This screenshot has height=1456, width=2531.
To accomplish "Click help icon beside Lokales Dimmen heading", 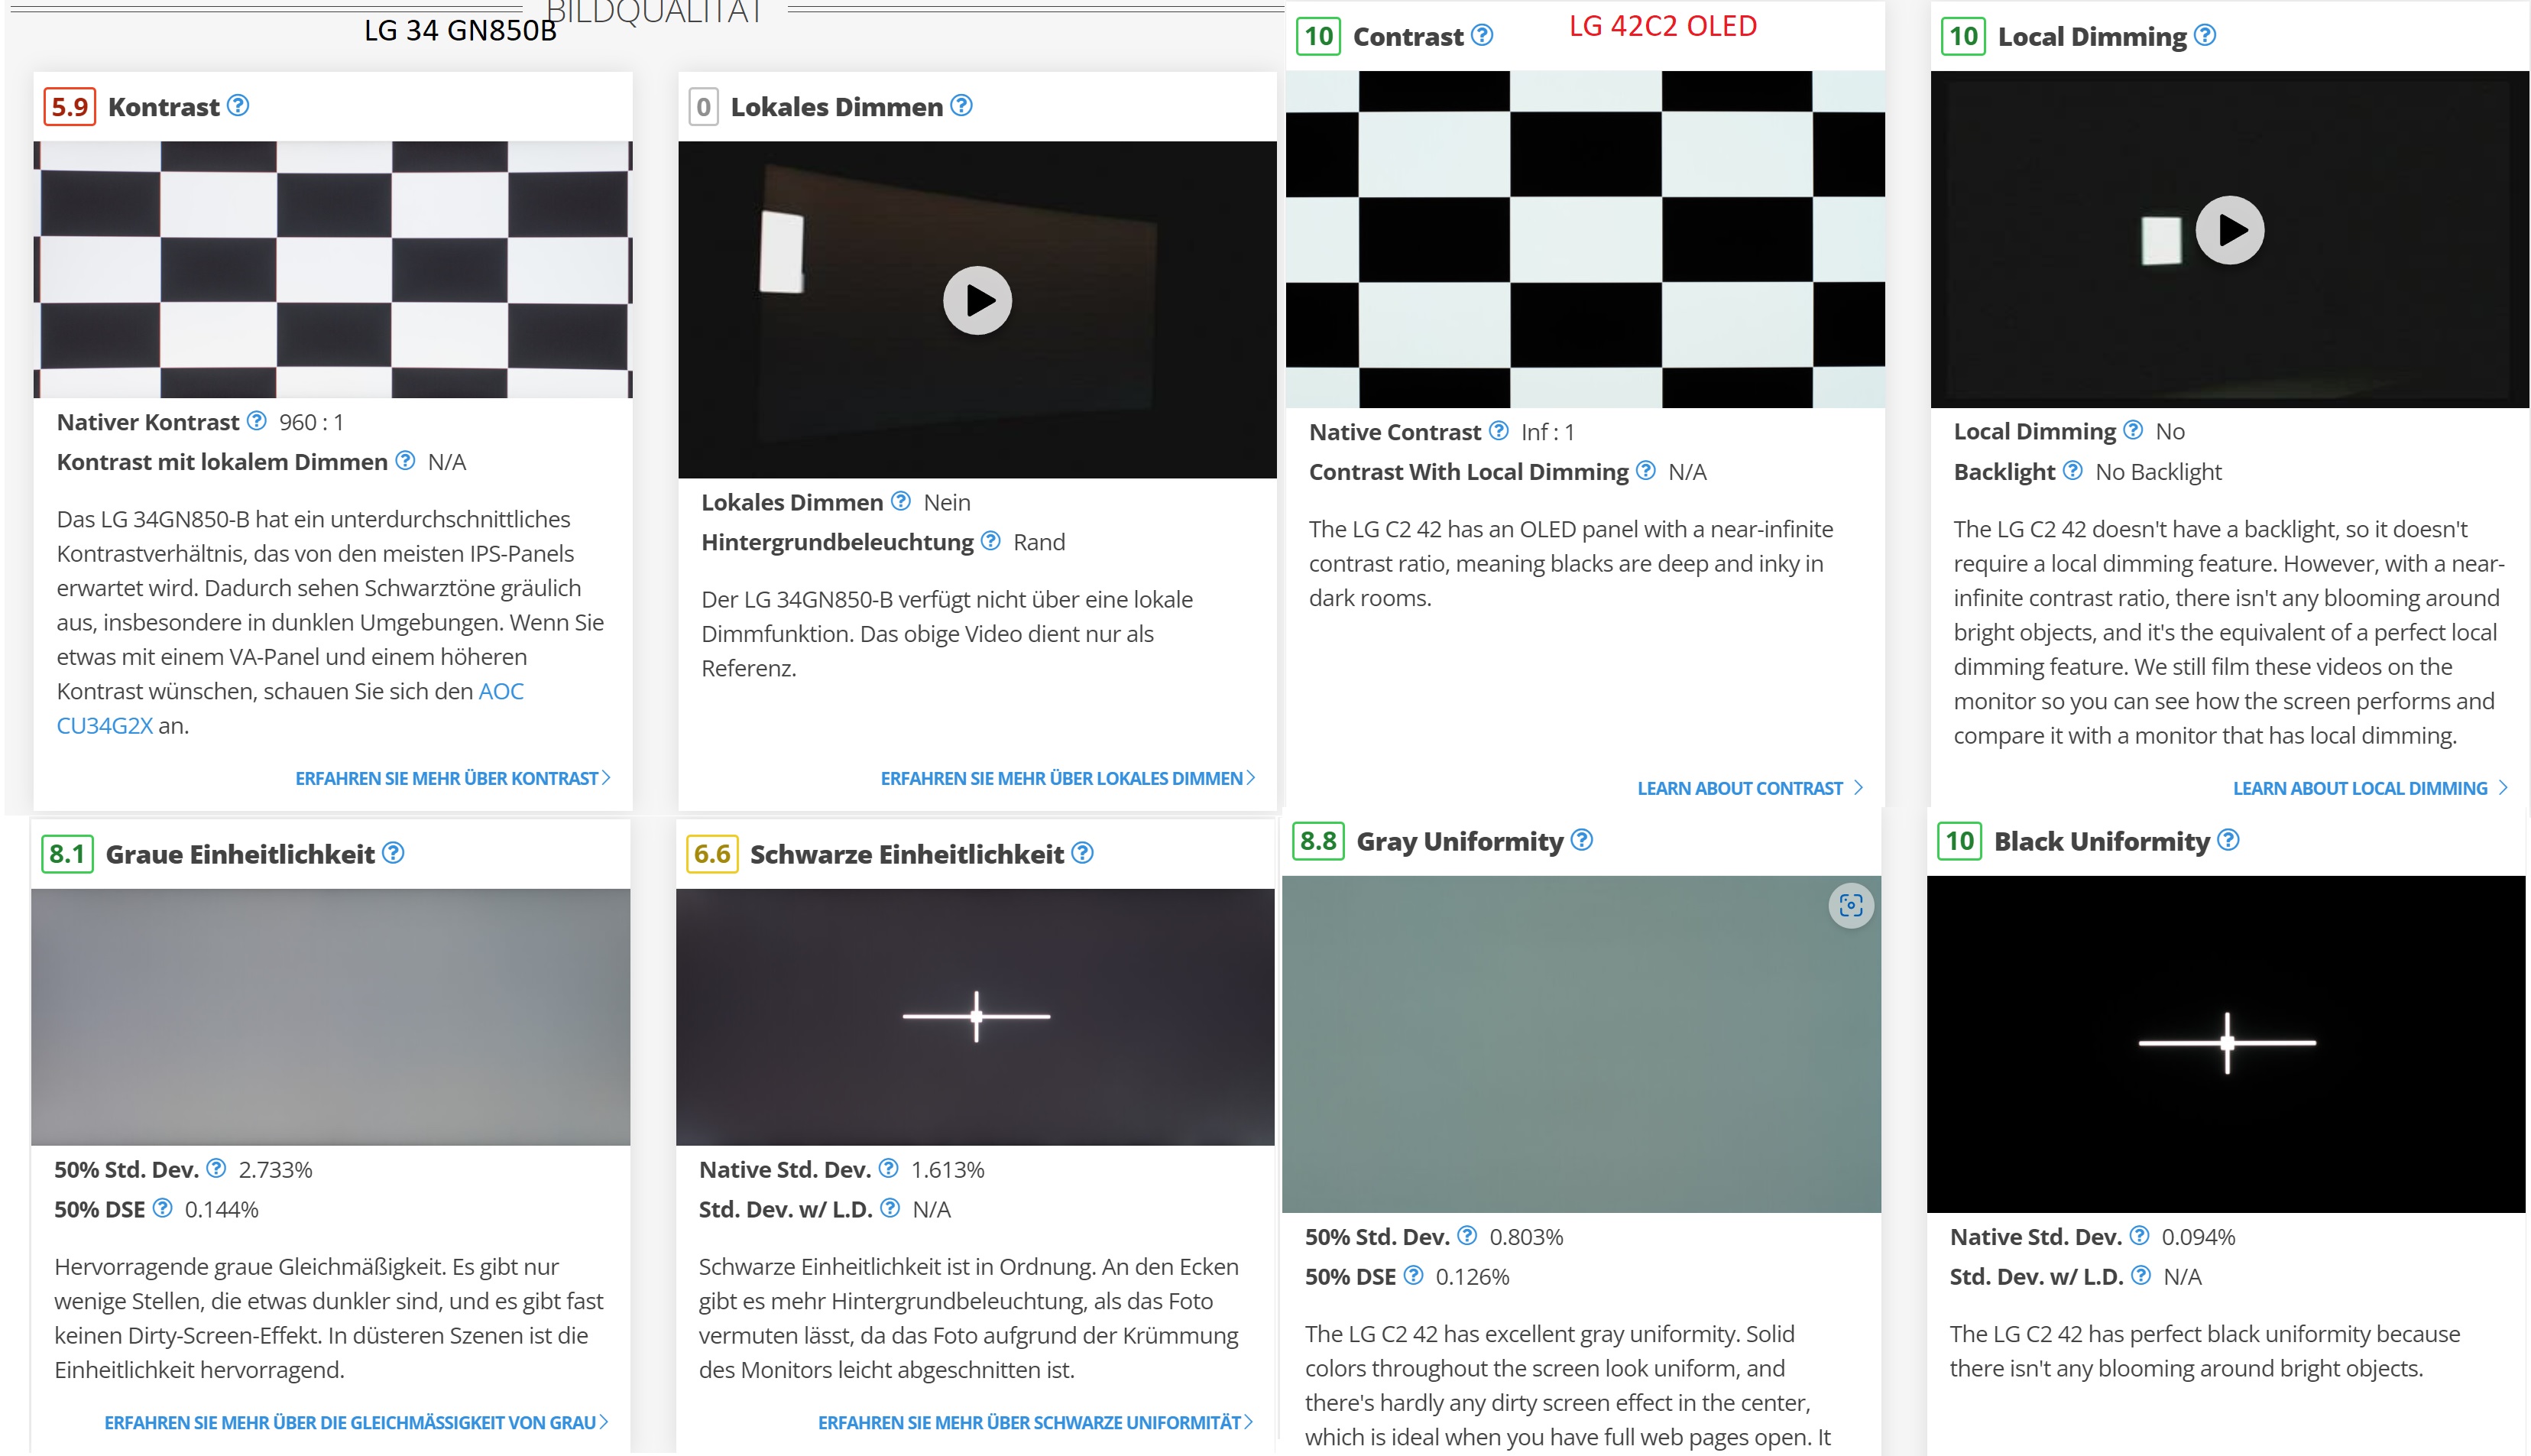I will 961,105.
